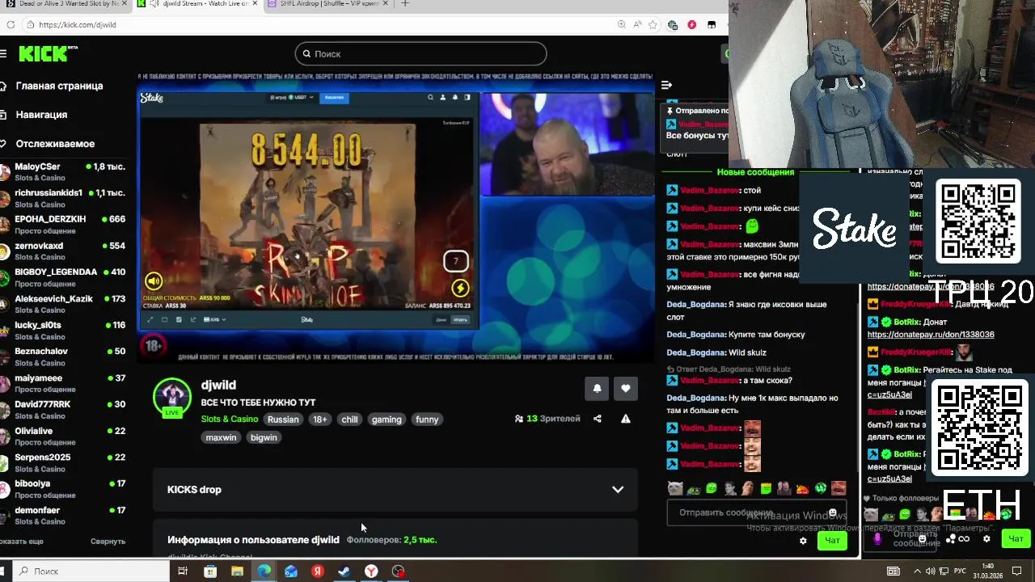1035x582 pixels.
Task: Open EPOHA_DERZKIH channel
Action: [x=63, y=224]
